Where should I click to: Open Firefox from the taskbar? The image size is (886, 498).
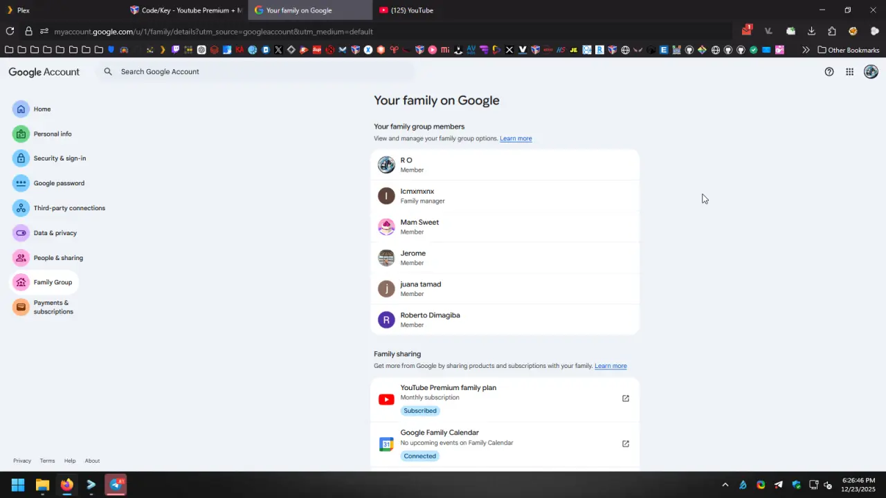(x=66, y=485)
